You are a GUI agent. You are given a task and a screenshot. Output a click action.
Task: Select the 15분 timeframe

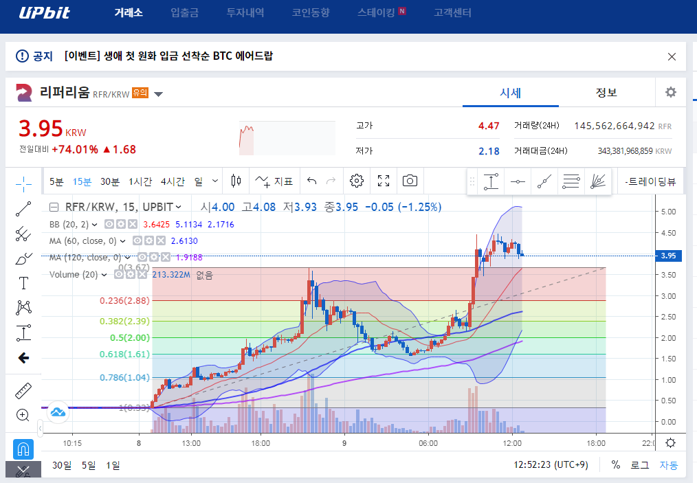(82, 181)
